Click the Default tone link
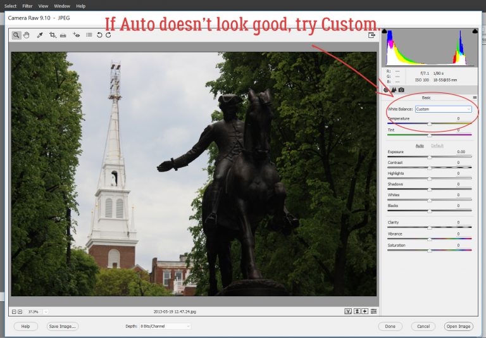This screenshot has width=486, height=338. (x=437, y=146)
